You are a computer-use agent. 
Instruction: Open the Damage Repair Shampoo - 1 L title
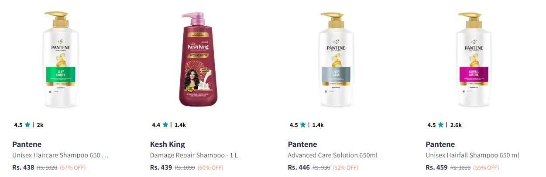194,155
